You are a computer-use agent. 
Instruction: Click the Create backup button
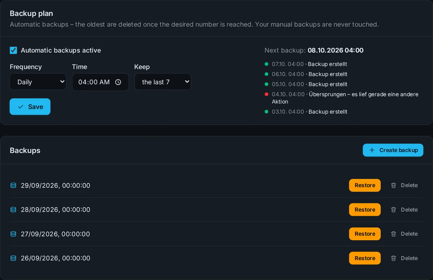(393, 150)
